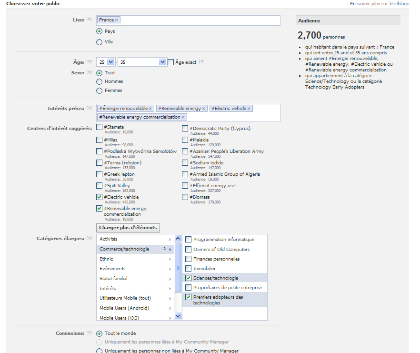Open help tooltip next to Intérêts précis
This screenshot has height=353, width=420.
(89, 108)
